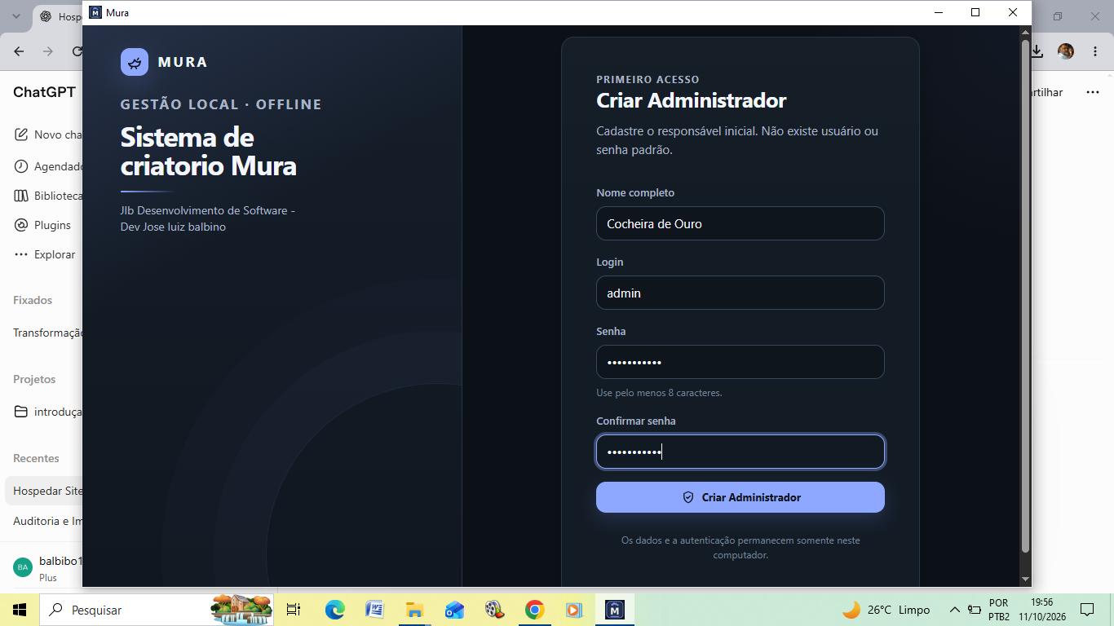Image resolution: width=1114 pixels, height=626 pixels.
Task: Click the browser downloads icon
Action: [x=1037, y=51]
